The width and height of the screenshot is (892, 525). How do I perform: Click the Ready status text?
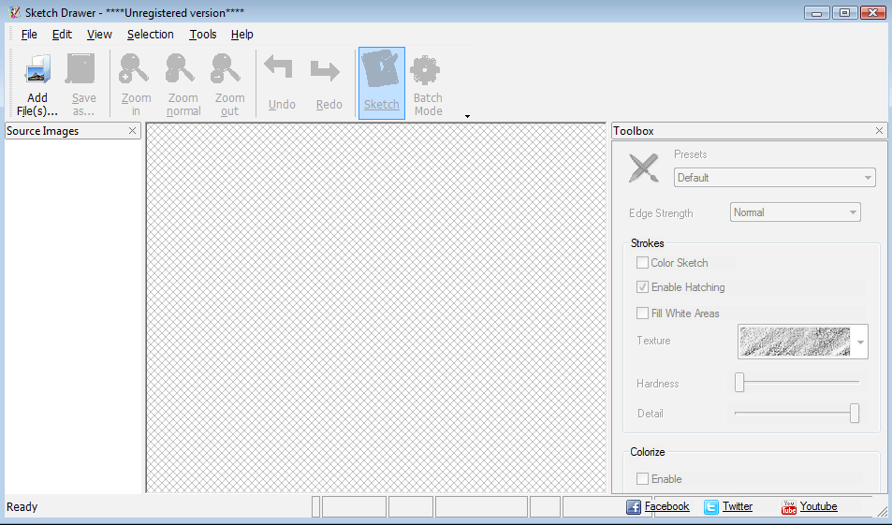[x=22, y=507]
